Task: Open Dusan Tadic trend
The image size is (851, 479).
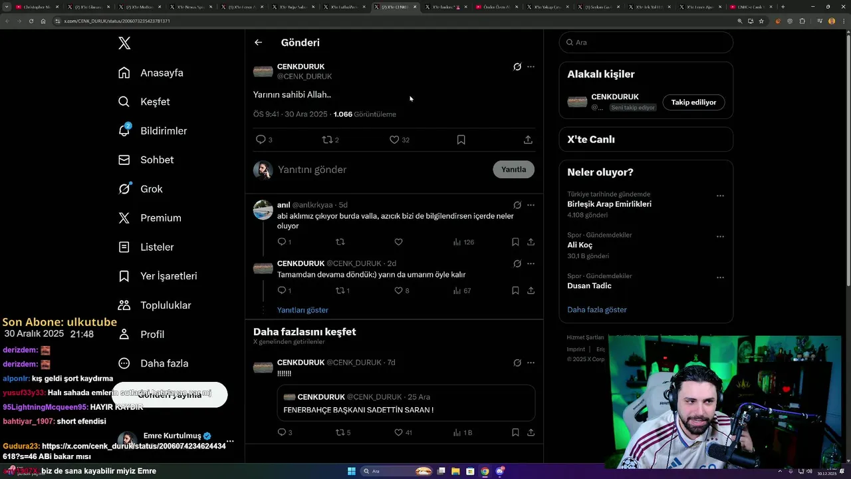Action: pos(589,286)
